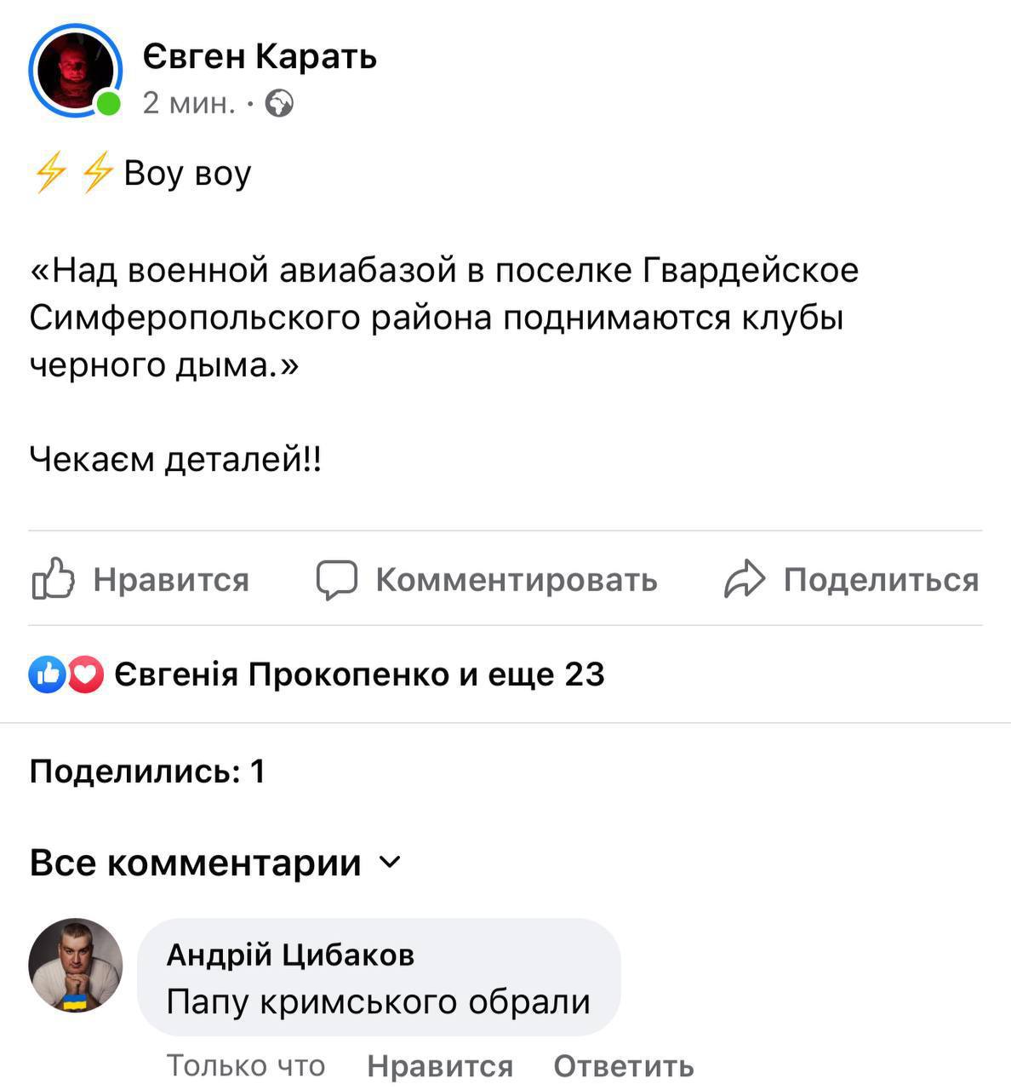Screen dimensions: 1011x1090
Task: Open the "Євгенія Прокопенко и еще 23" reactions list
Action: click(359, 674)
